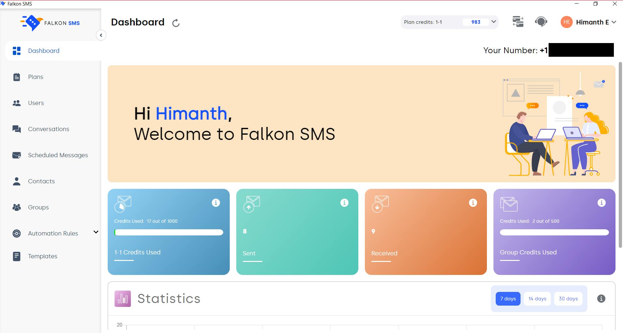The width and height of the screenshot is (623, 333).
Task: Click the 983 credits value field
Action: (x=476, y=22)
